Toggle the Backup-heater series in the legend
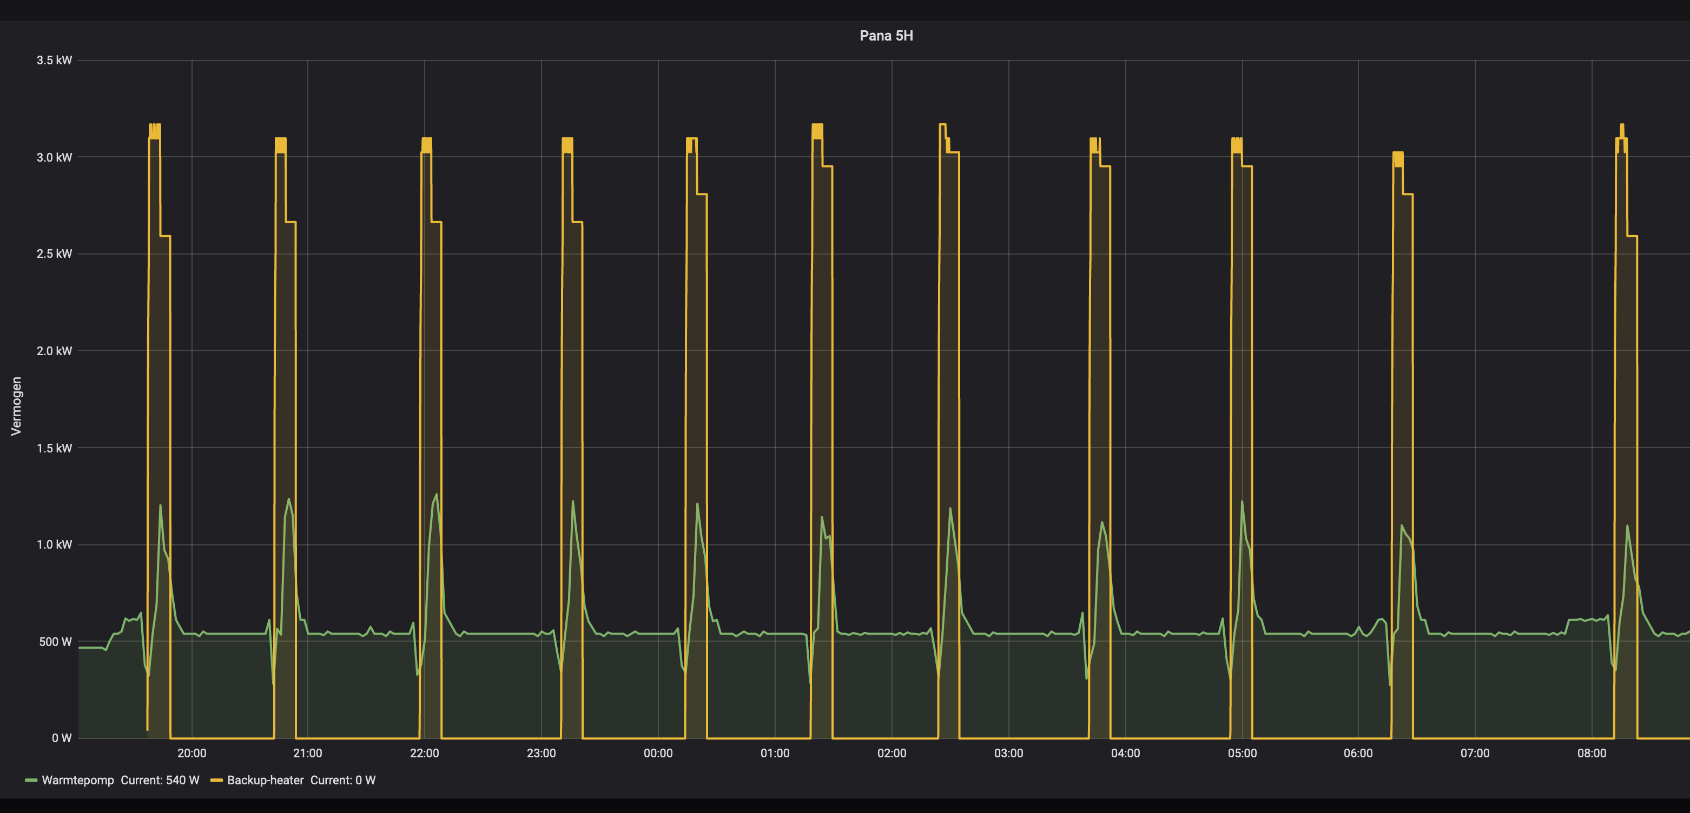Screen dimensions: 1690x813 265,780
